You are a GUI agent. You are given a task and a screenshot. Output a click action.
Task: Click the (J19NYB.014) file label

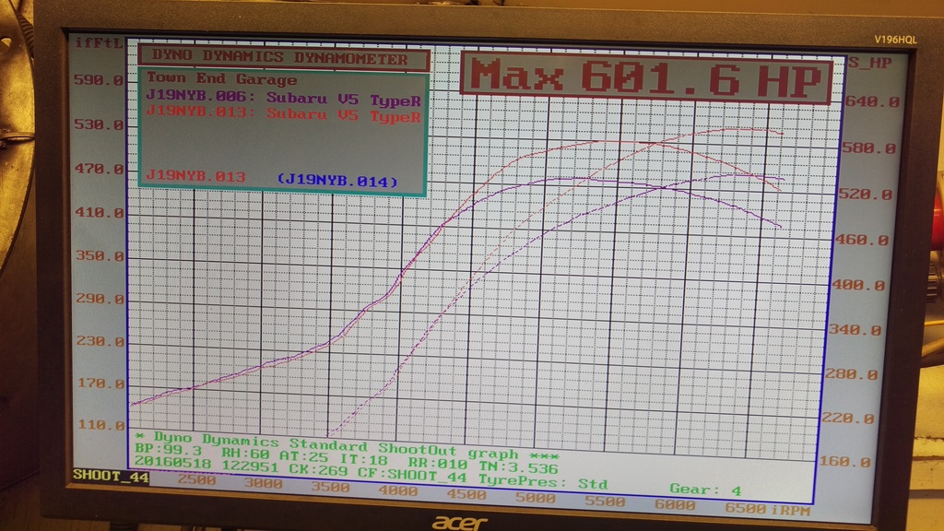click(337, 180)
